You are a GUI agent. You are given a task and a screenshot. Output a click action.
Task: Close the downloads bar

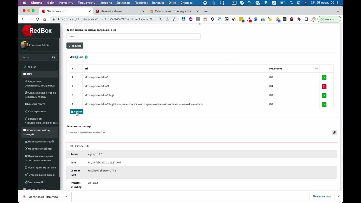coord(339,197)
